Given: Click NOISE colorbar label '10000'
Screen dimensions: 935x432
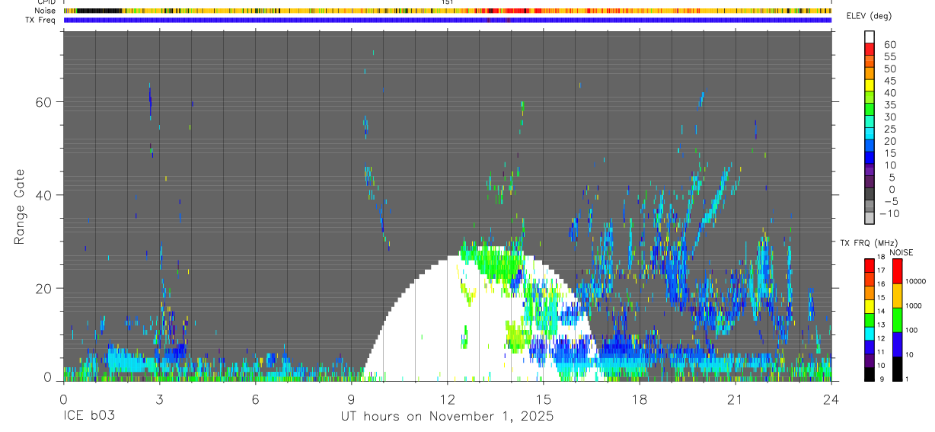Looking at the screenshot, I should coord(916,281).
